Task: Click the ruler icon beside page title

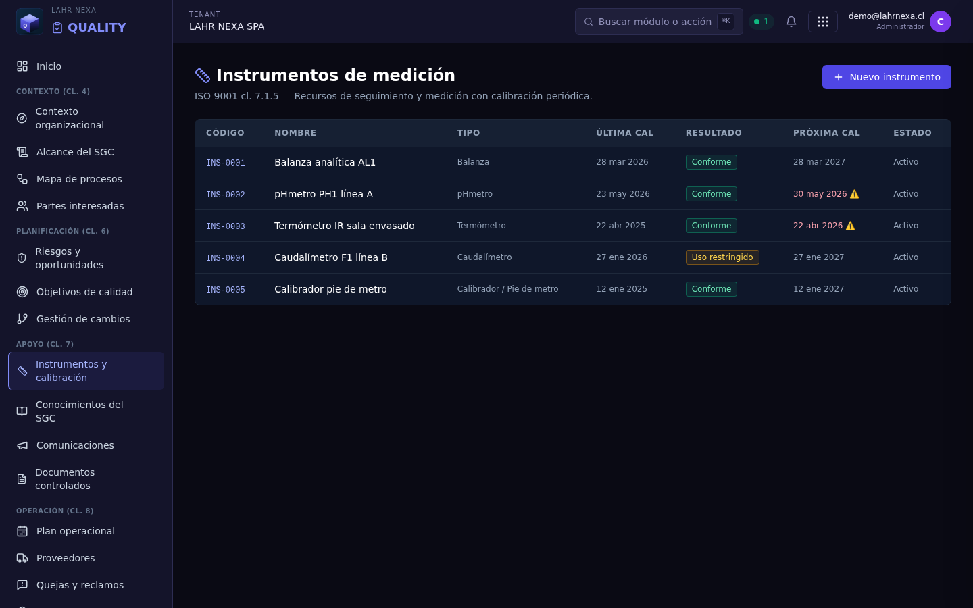Action: (203, 75)
